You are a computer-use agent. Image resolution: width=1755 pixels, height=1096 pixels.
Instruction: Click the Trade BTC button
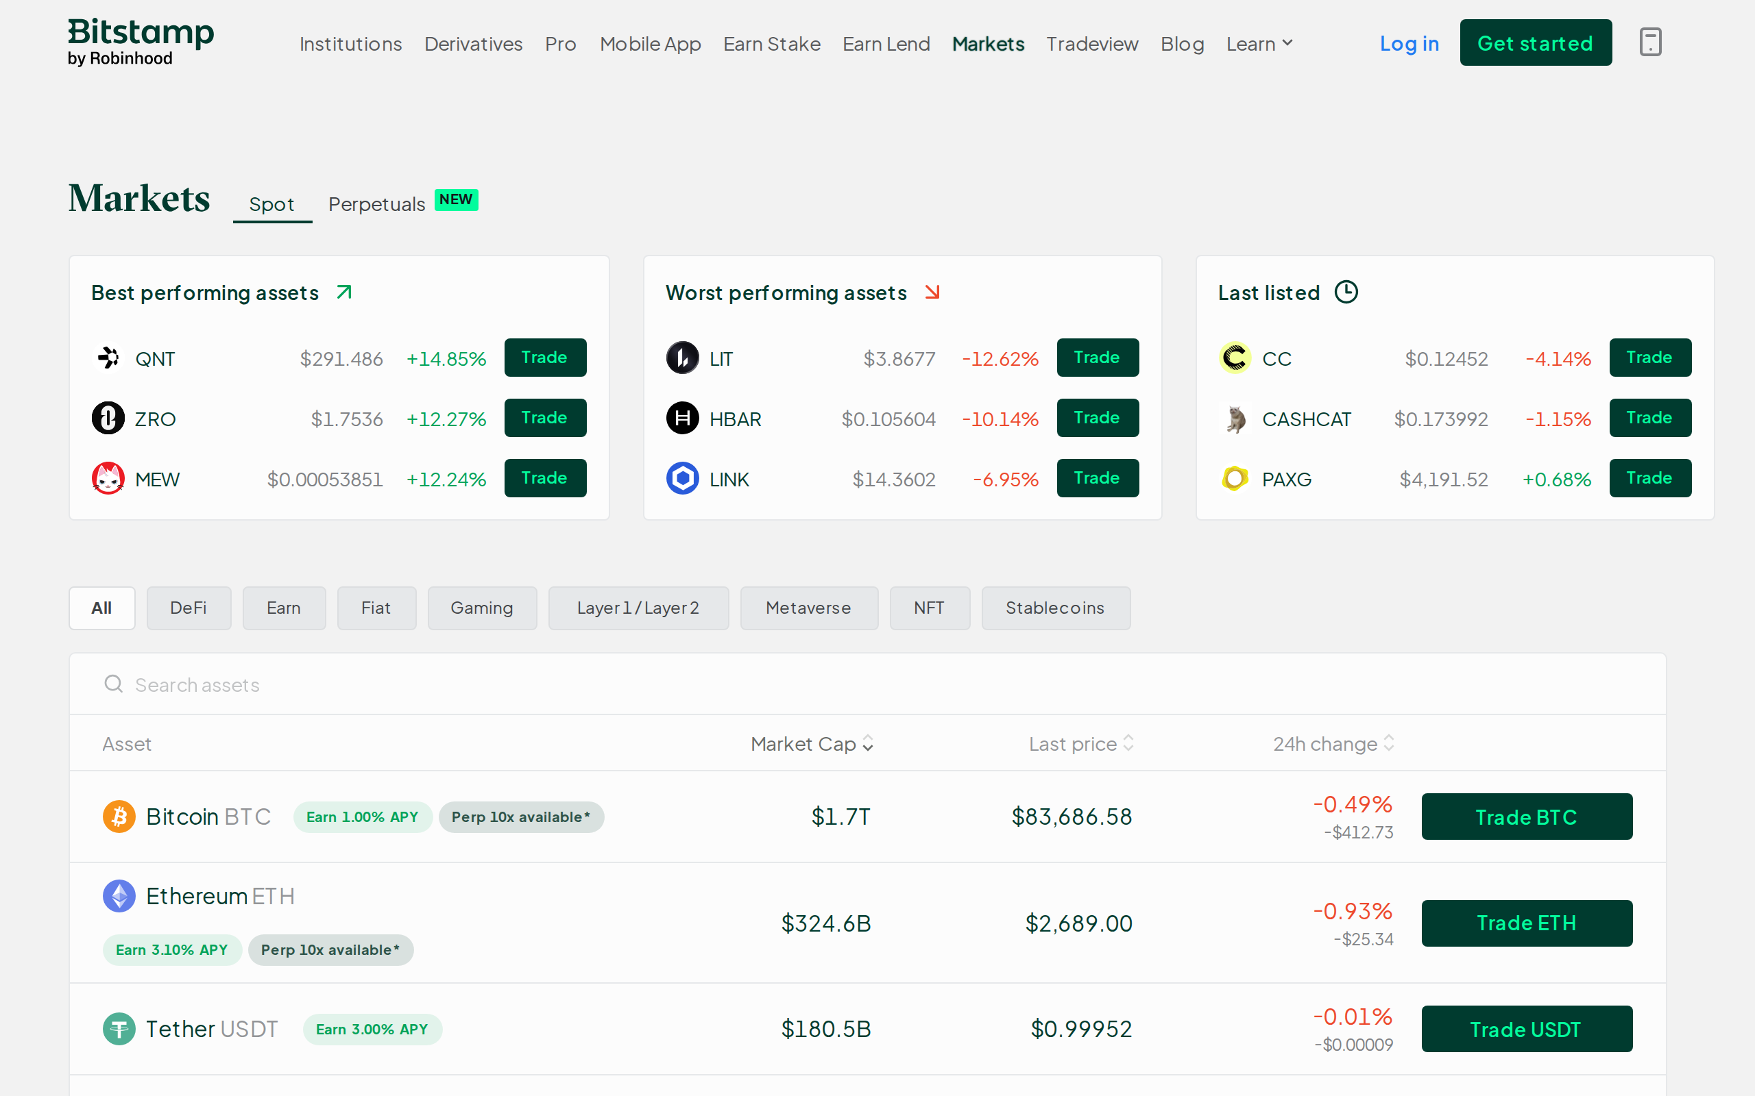point(1527,817)
